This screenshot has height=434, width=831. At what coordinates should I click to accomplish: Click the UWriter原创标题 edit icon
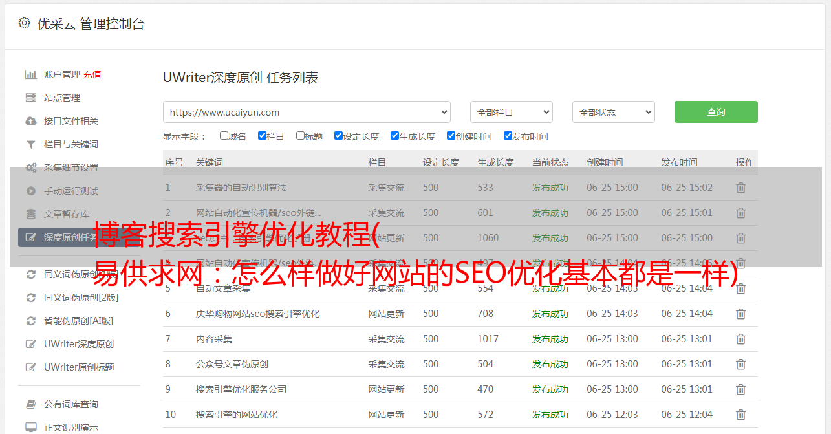30,367
